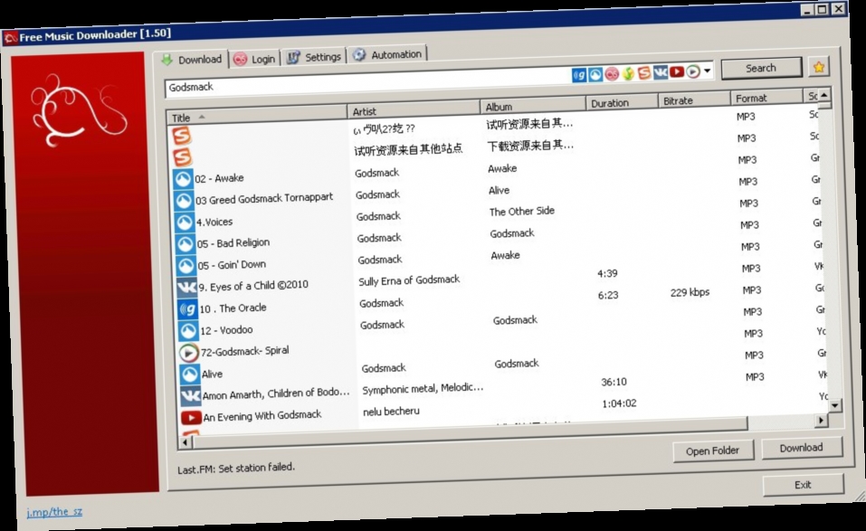This screenshot has width=866, height=531.
Task: Sort results by the Bitrate column header
Action: tap(694, 100)
